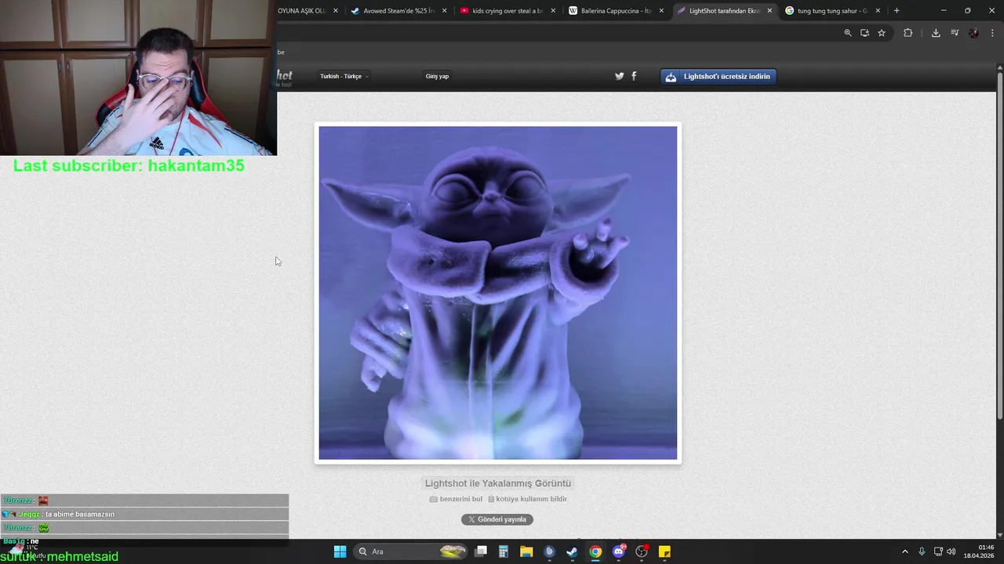1004x564 pixels.
Task: Click the Giriş yap login link
Action: click(437, 76)
